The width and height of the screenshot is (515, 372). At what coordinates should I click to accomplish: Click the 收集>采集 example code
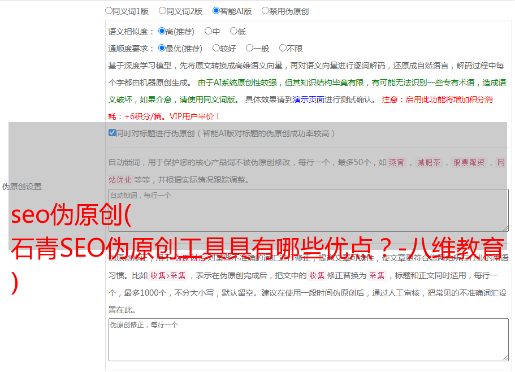point(168,275)
